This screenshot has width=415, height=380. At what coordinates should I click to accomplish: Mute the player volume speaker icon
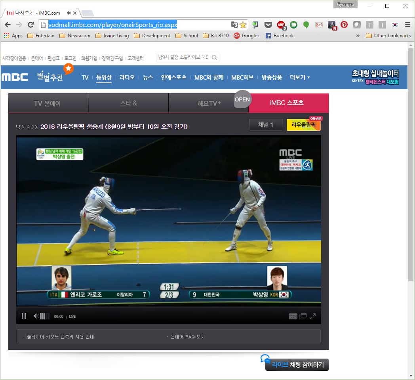click(x=36, y=316)
